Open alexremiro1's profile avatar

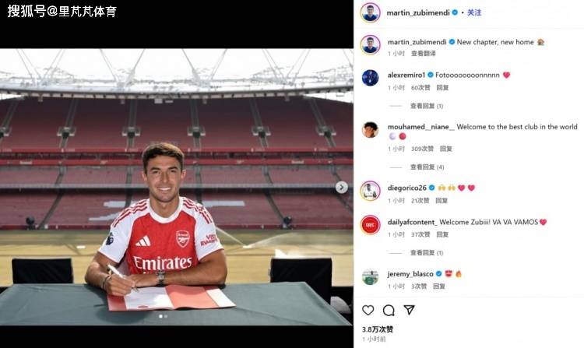tap(370, 77)
